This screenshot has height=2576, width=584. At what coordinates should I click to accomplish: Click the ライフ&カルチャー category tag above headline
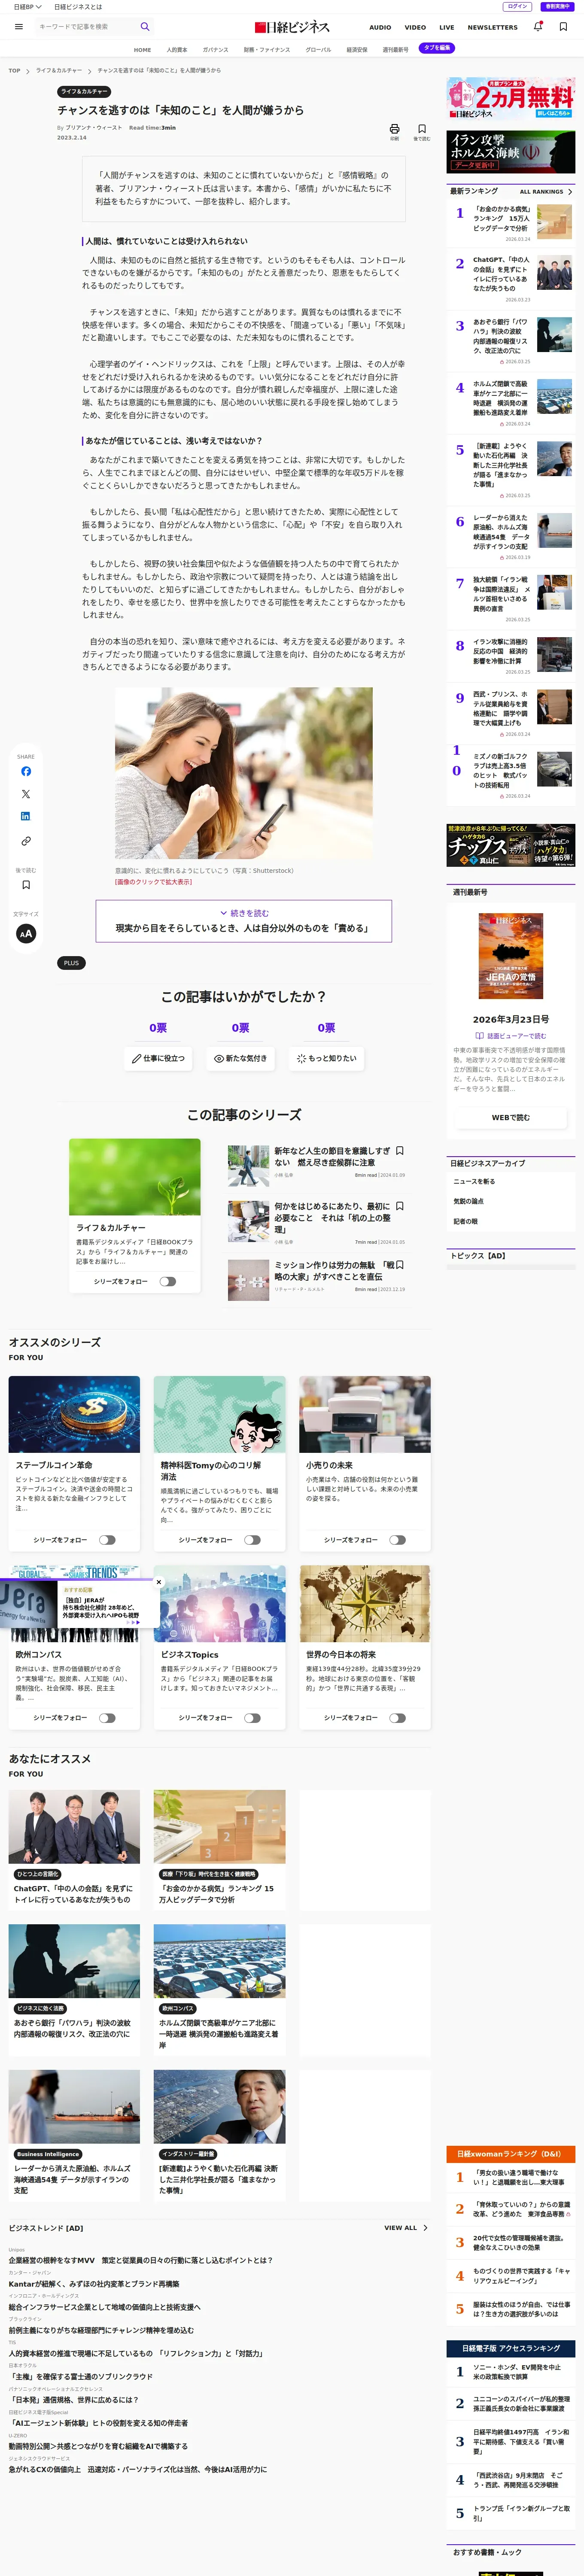click(x=84, y=91)
